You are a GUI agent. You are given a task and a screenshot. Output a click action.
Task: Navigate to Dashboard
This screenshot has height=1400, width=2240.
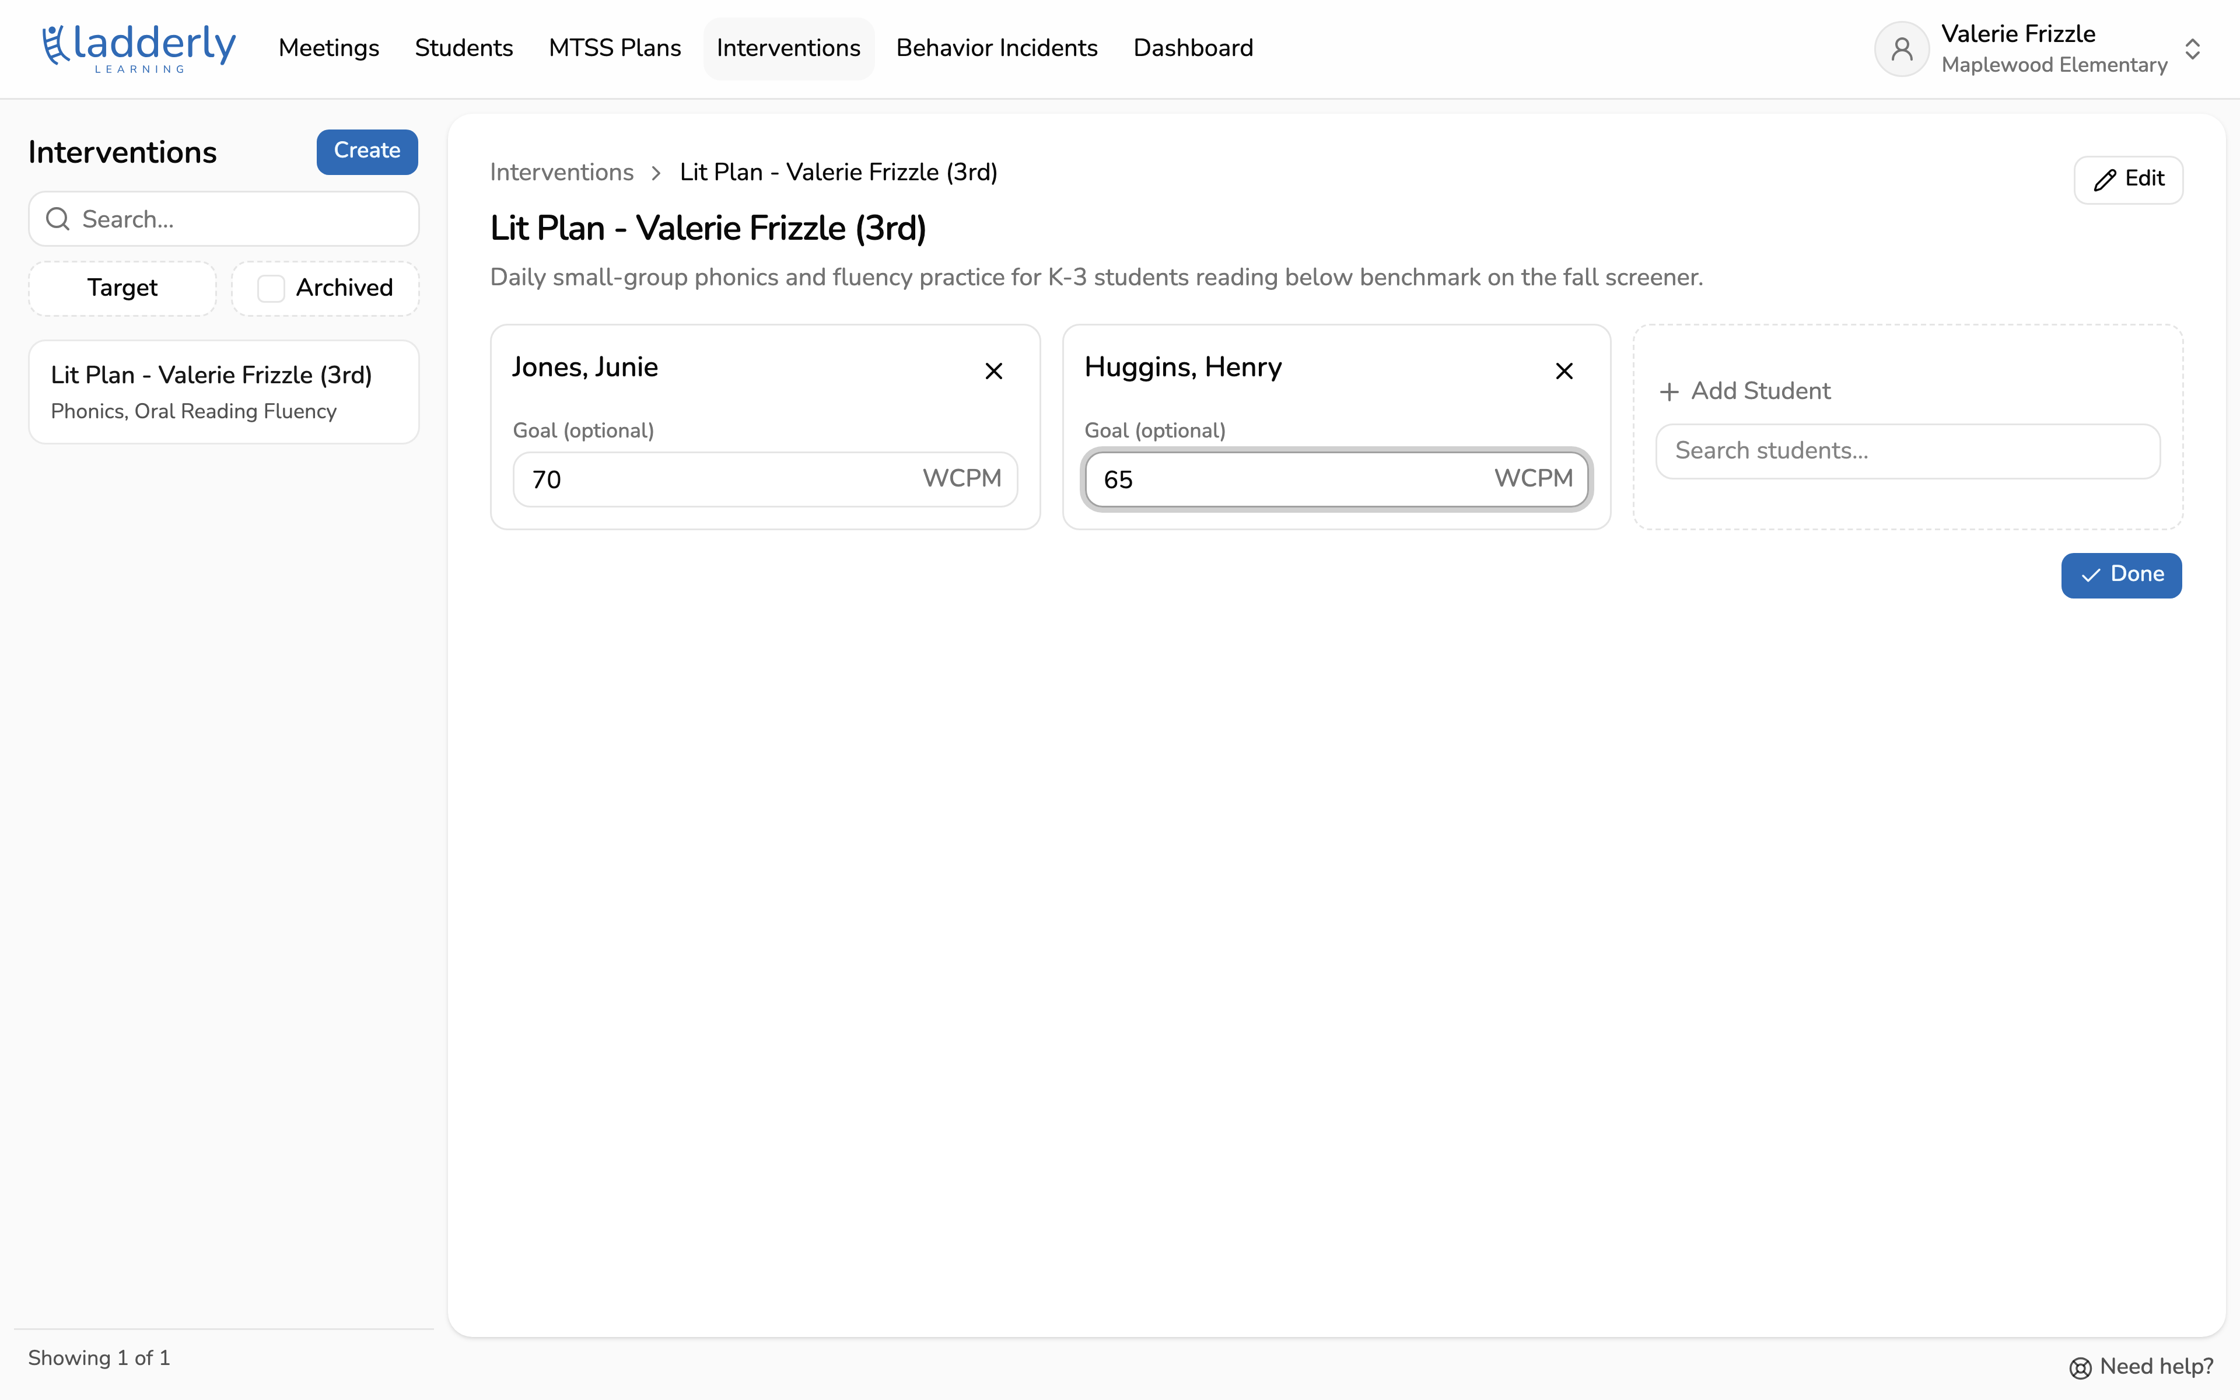point(1193,48)
